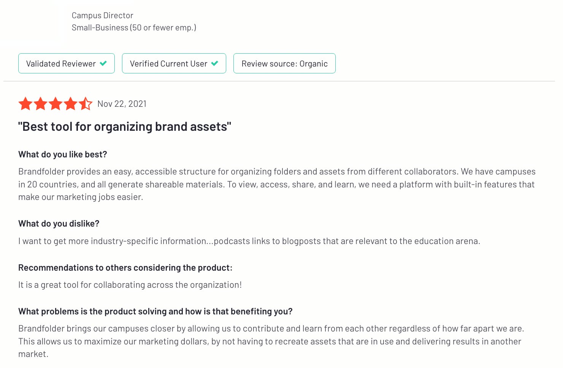Image resolution: width=563 pixels, height=368 pixels.
Task: Click the "What problems is the product solving" heading
Action: [155, 311]
